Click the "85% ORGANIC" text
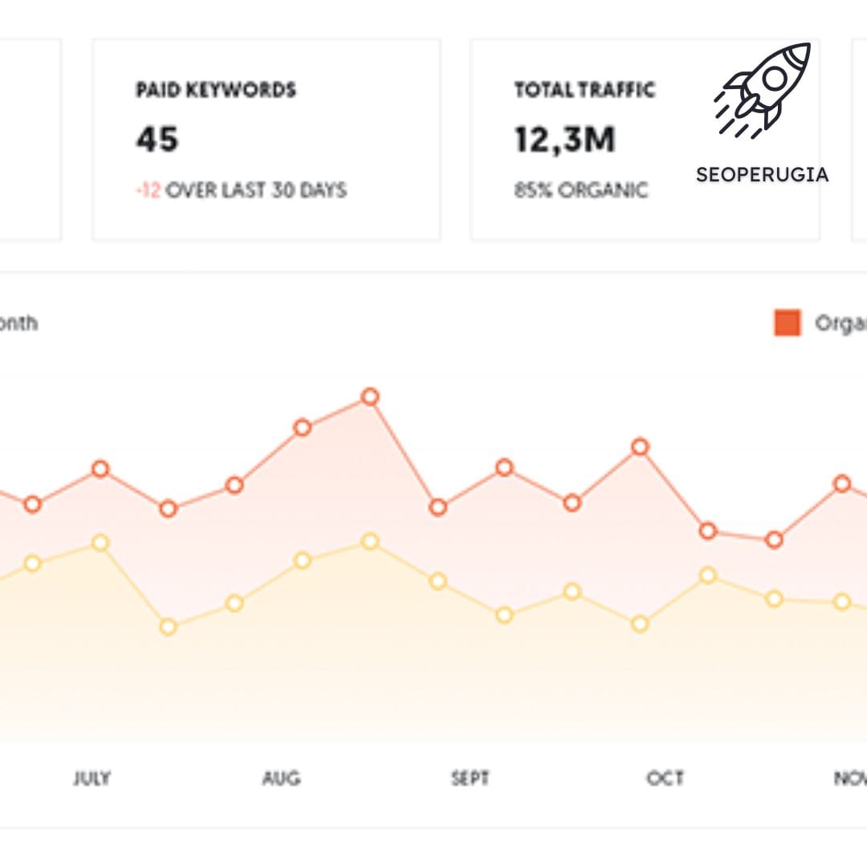Image resolution: width=867 pixels, height=867 pixels. tap(580, 190)
